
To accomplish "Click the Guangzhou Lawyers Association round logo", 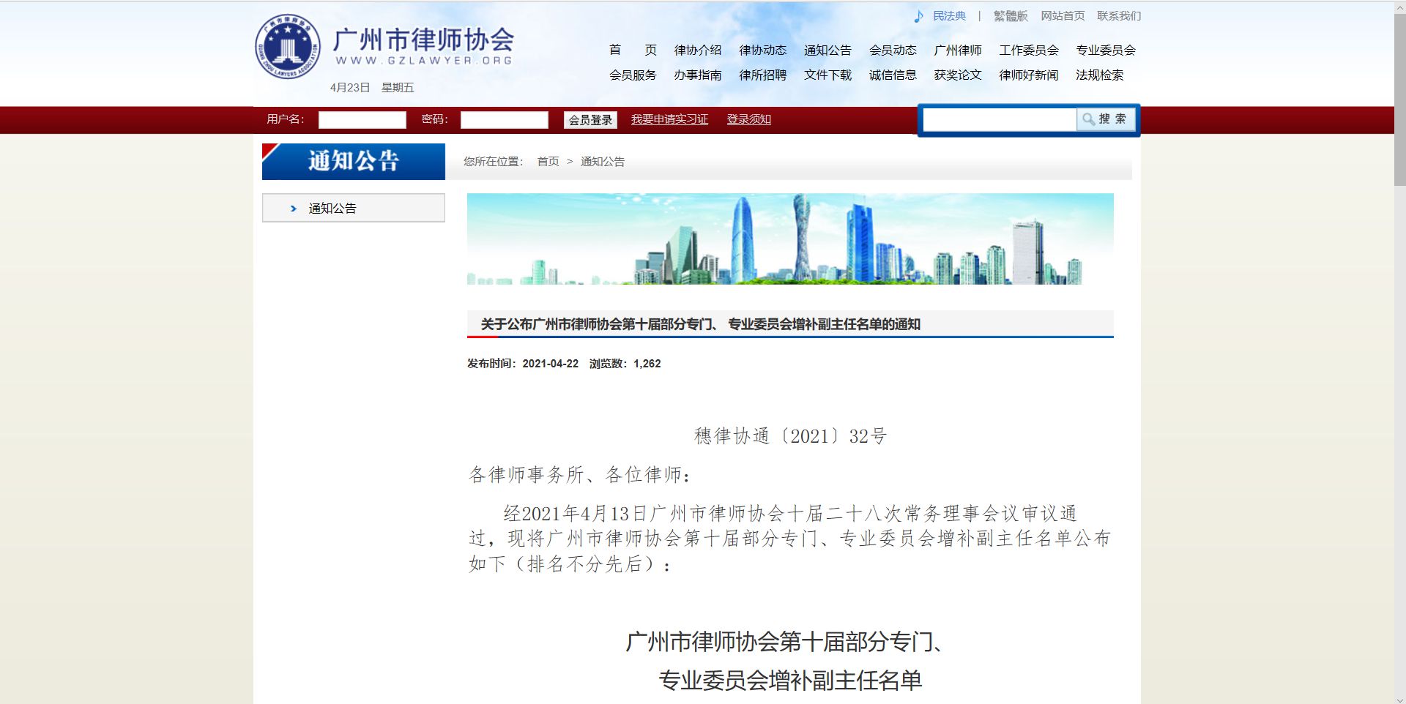I will coord(288,46).
